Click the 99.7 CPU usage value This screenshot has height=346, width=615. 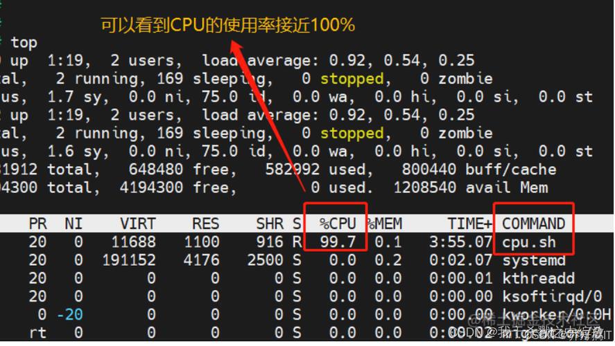(x=338, y=242)
